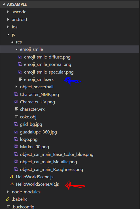This screenshot has width=140, height=209.
Task: Open HelloWorldSceneAR.js file name
Action: 37,184
